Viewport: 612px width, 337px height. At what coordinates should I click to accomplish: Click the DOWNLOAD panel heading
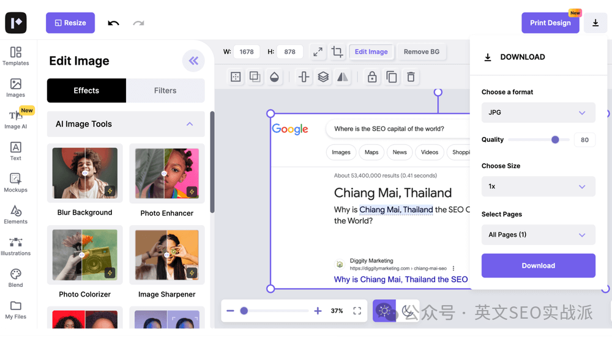(523, 57)
